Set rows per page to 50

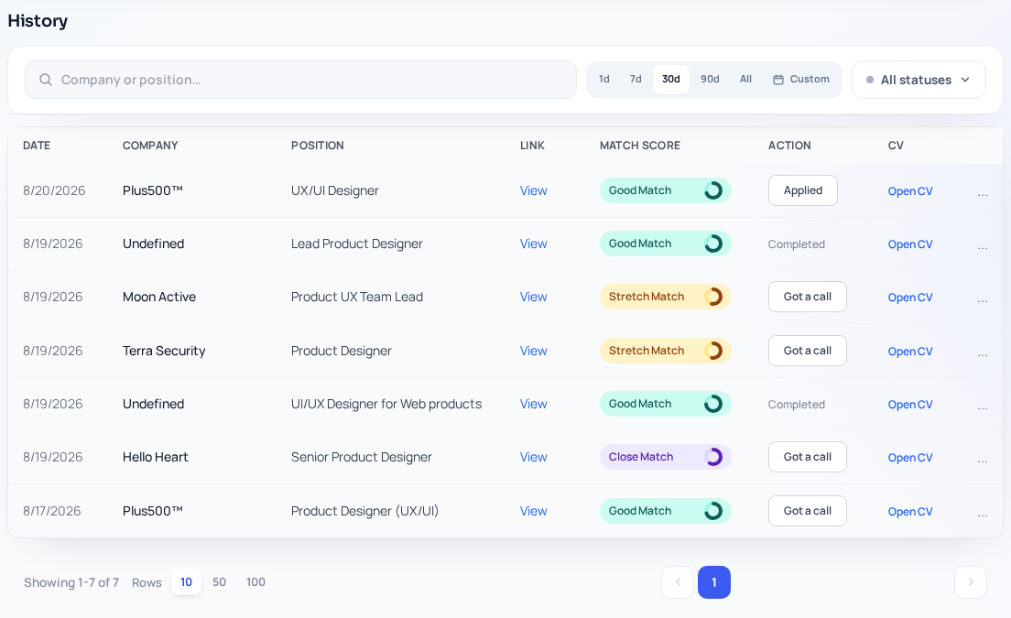[x=219, y=582]
